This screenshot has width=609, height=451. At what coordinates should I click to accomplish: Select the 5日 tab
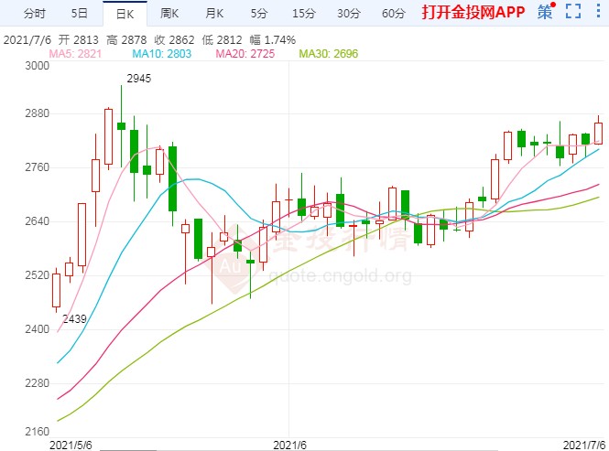pyautogui.click(x=80, y=14)
